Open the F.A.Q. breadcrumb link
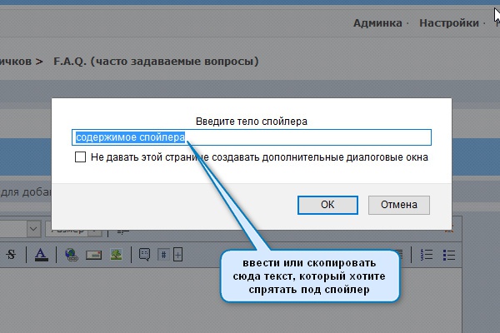 click(156, 61)
